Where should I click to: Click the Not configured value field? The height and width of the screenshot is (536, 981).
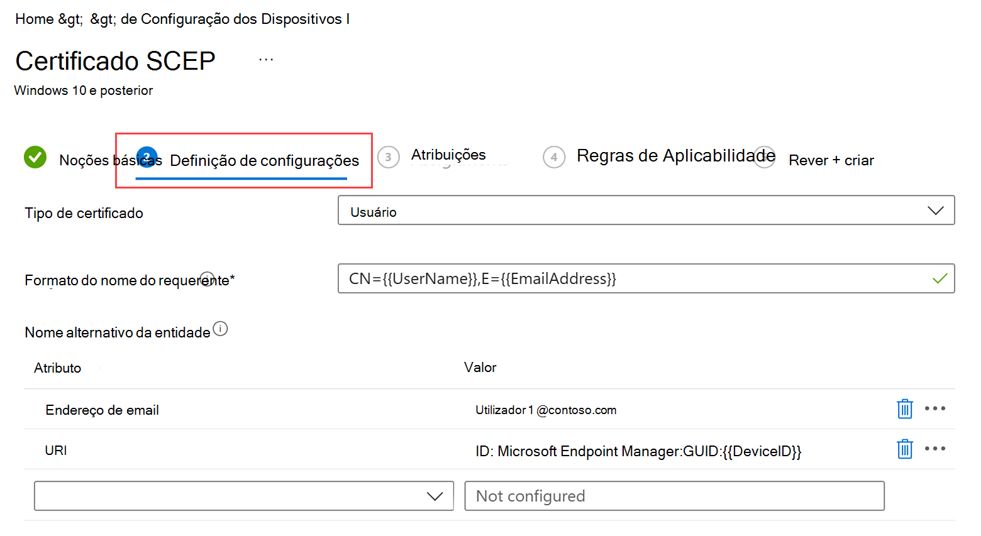[674, 496]
